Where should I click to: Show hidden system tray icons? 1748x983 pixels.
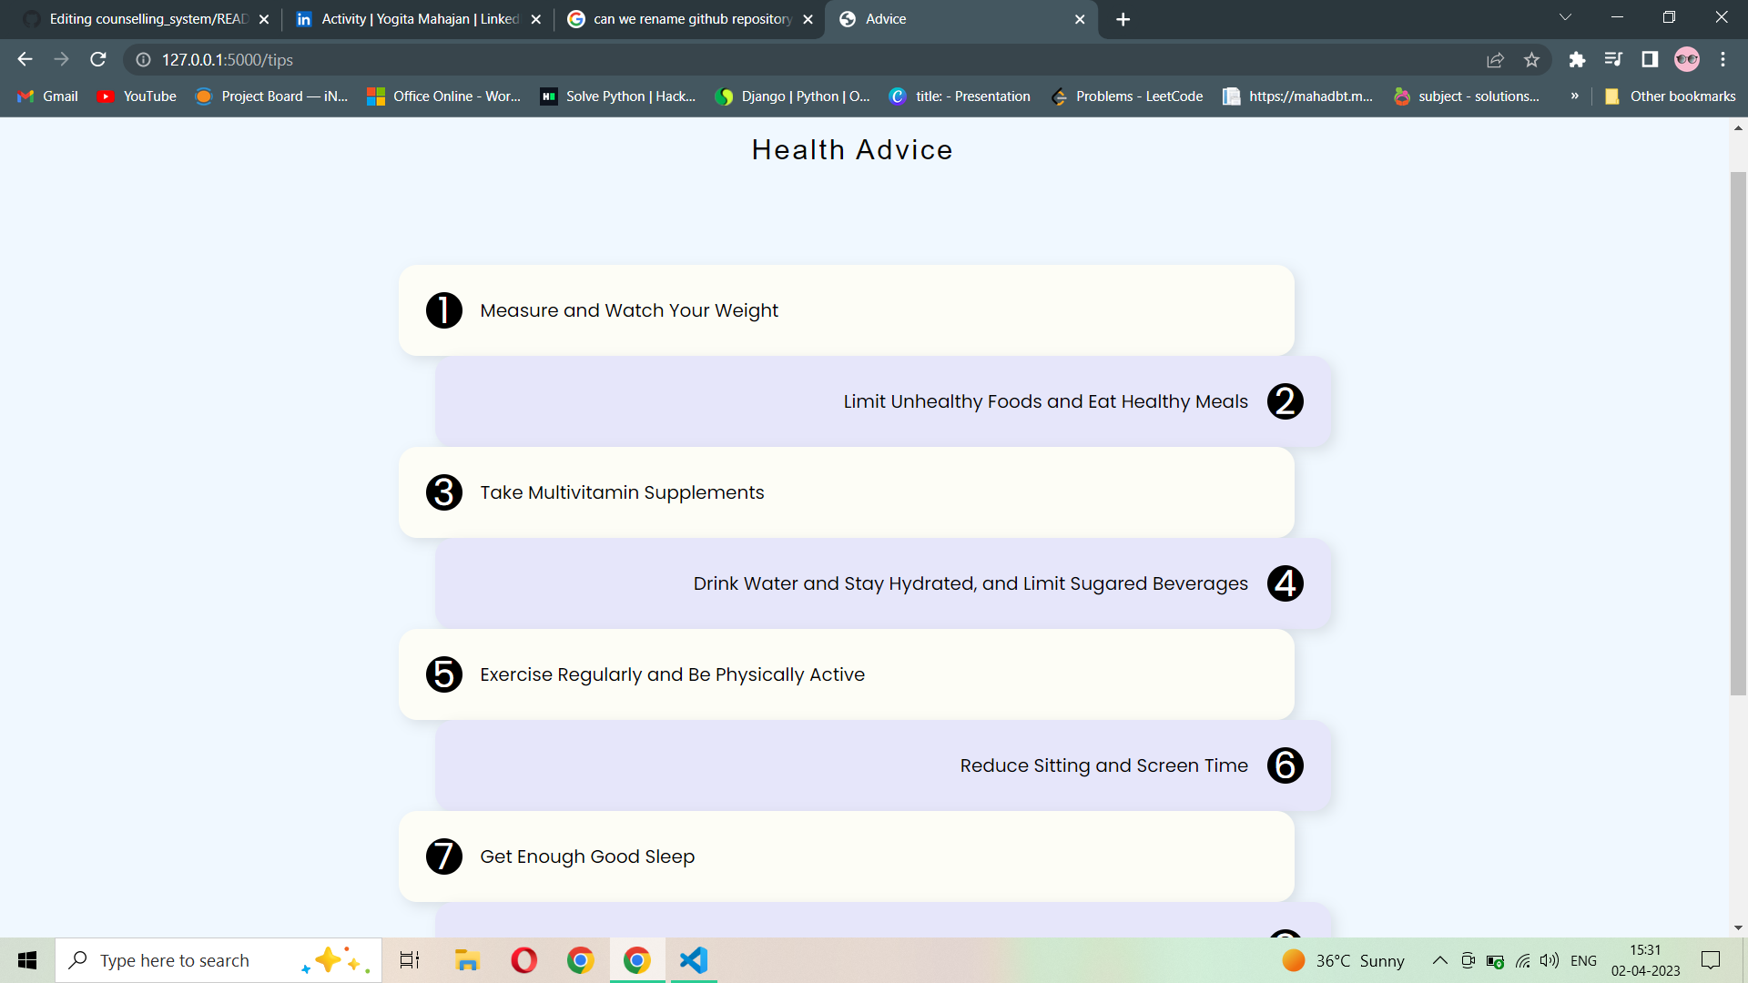(x=1439, y=960)
